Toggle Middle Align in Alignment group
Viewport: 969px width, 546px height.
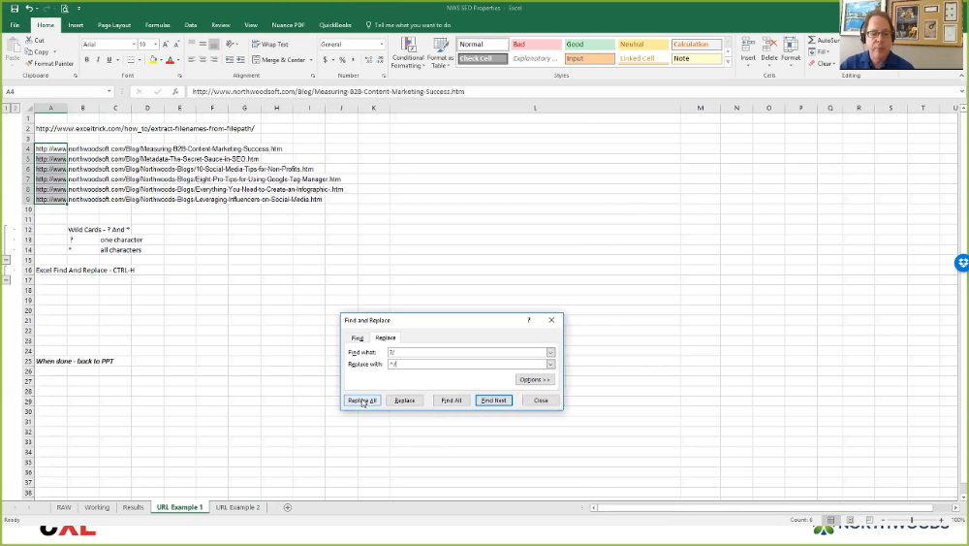coord(203,44)
